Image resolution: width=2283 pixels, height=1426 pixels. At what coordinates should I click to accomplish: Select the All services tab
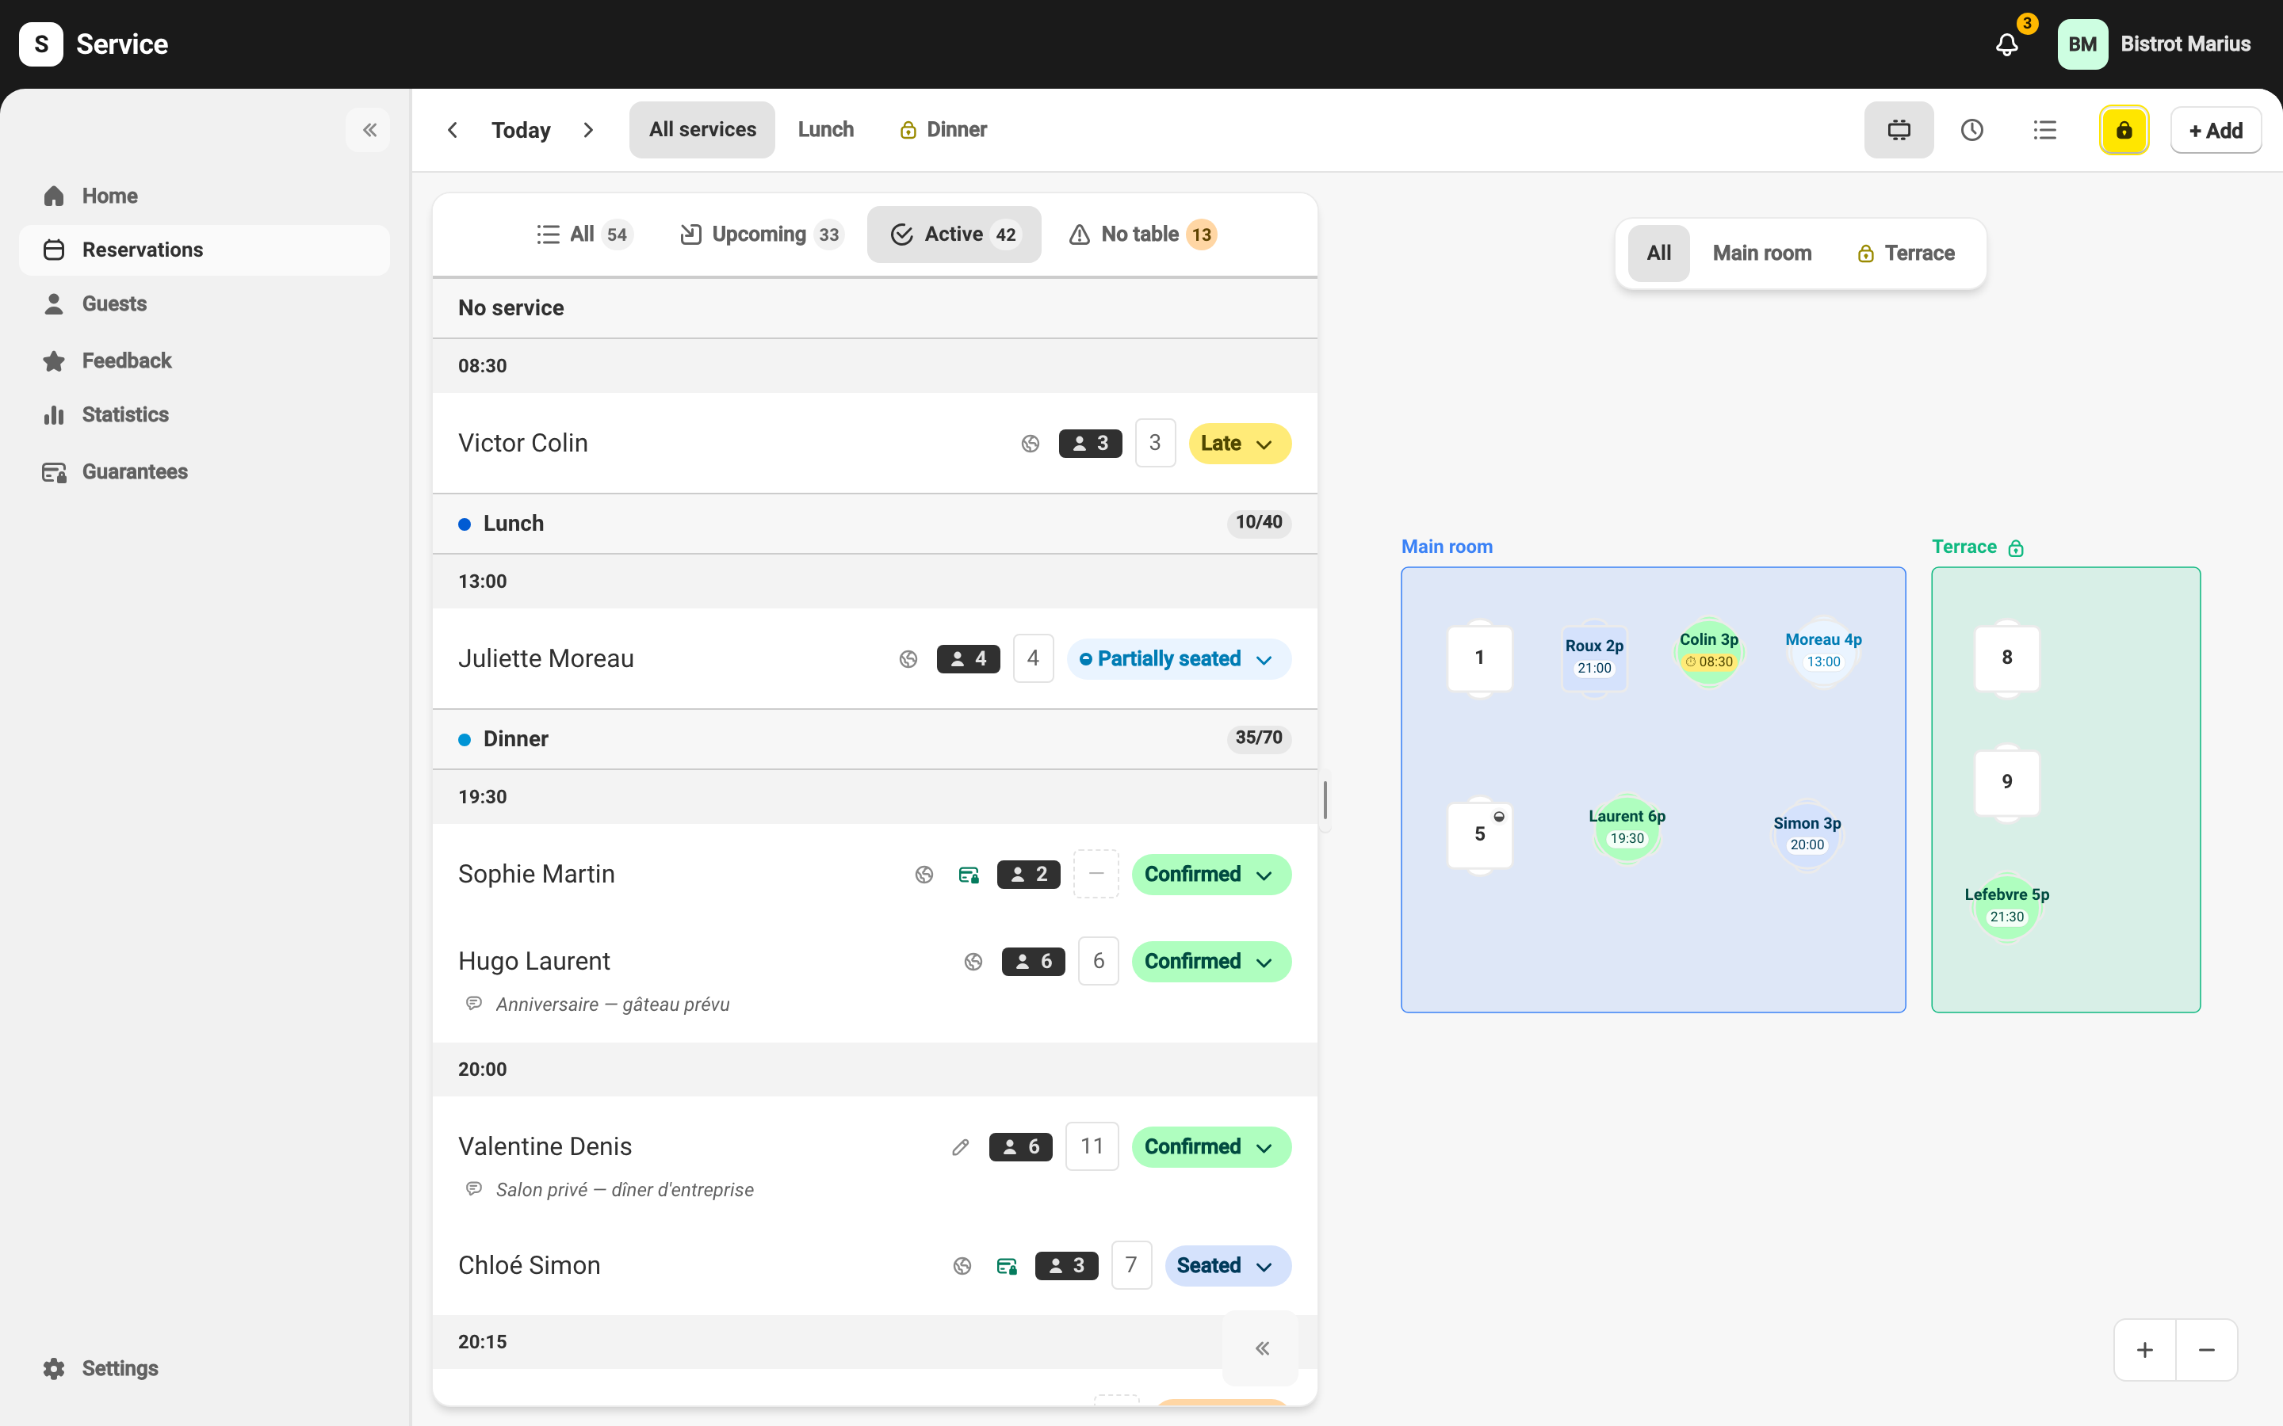(x=702, y=130)
